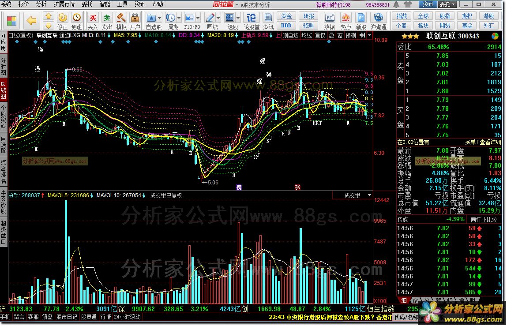Click the four-color home grid icon
The width and height of the screenshot is (507, 326).
click(x=11, y=21)
